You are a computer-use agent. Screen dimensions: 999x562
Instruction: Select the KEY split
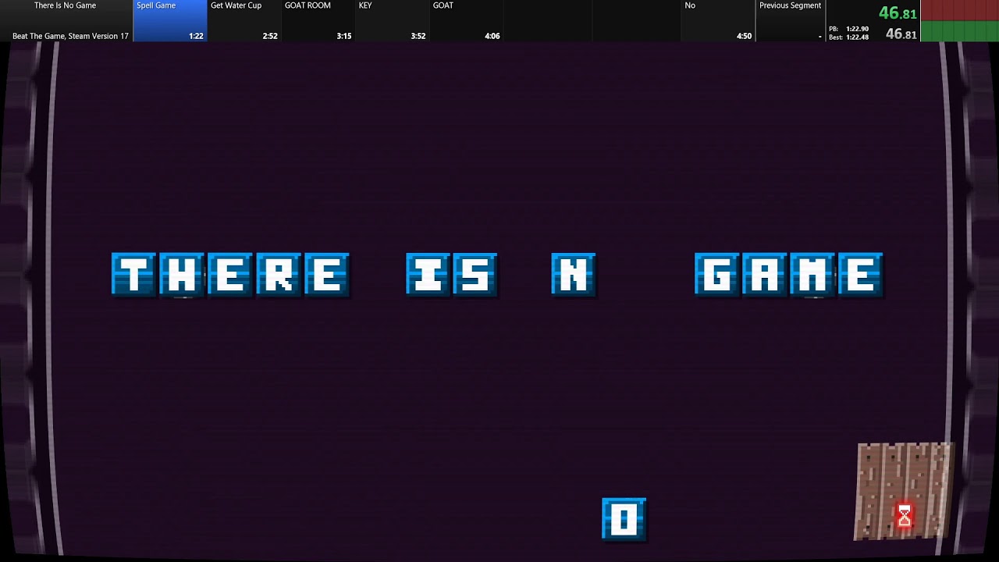coord(393,20)
